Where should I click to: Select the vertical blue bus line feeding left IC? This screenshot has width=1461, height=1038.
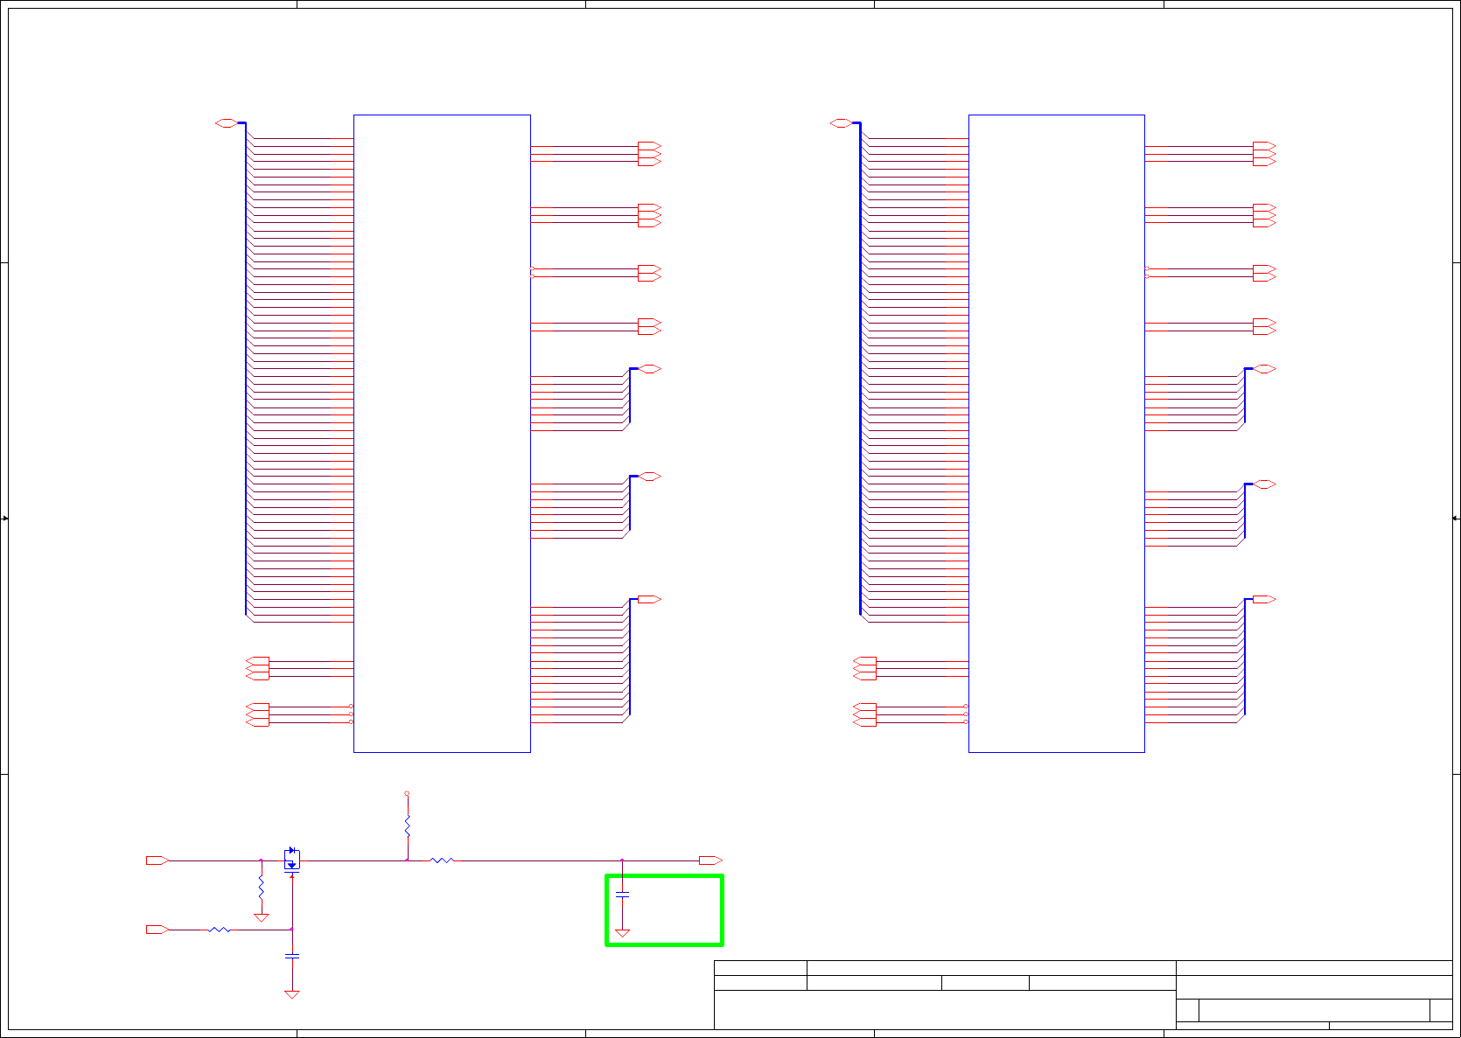click(x=246, y=369)
